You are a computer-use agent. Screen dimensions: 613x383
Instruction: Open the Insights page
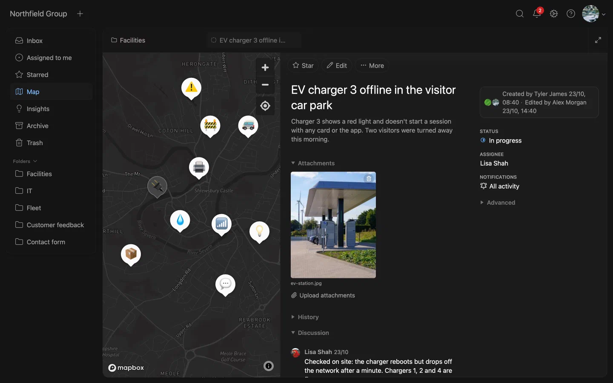[52, 109]
